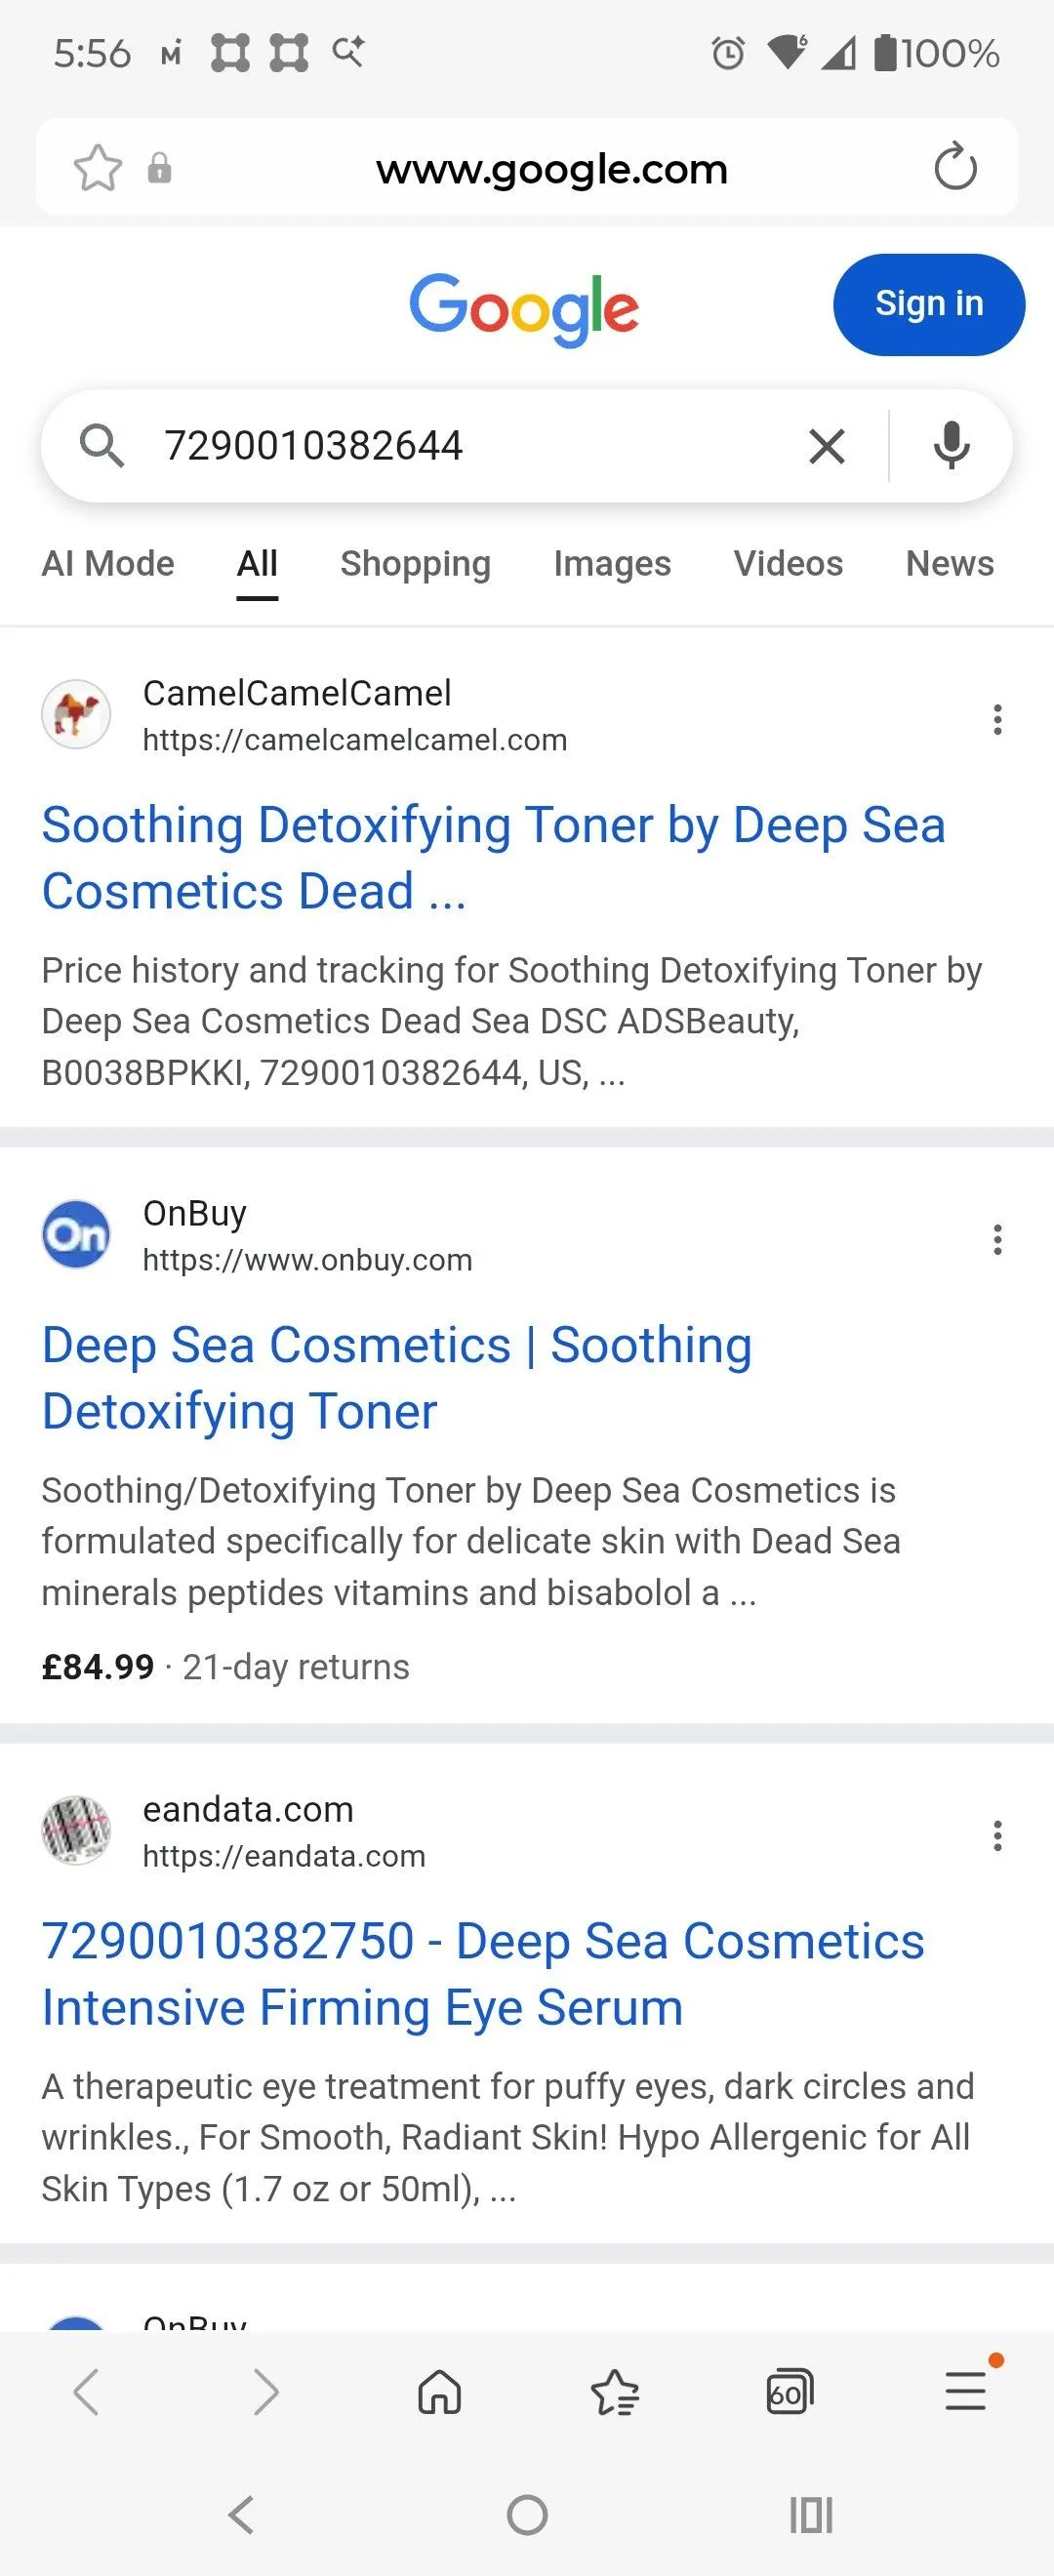The width and height of the screenshot is (1054, 2576).
Task: Open more options for eandata.com result
Action: pos(997,1835)
